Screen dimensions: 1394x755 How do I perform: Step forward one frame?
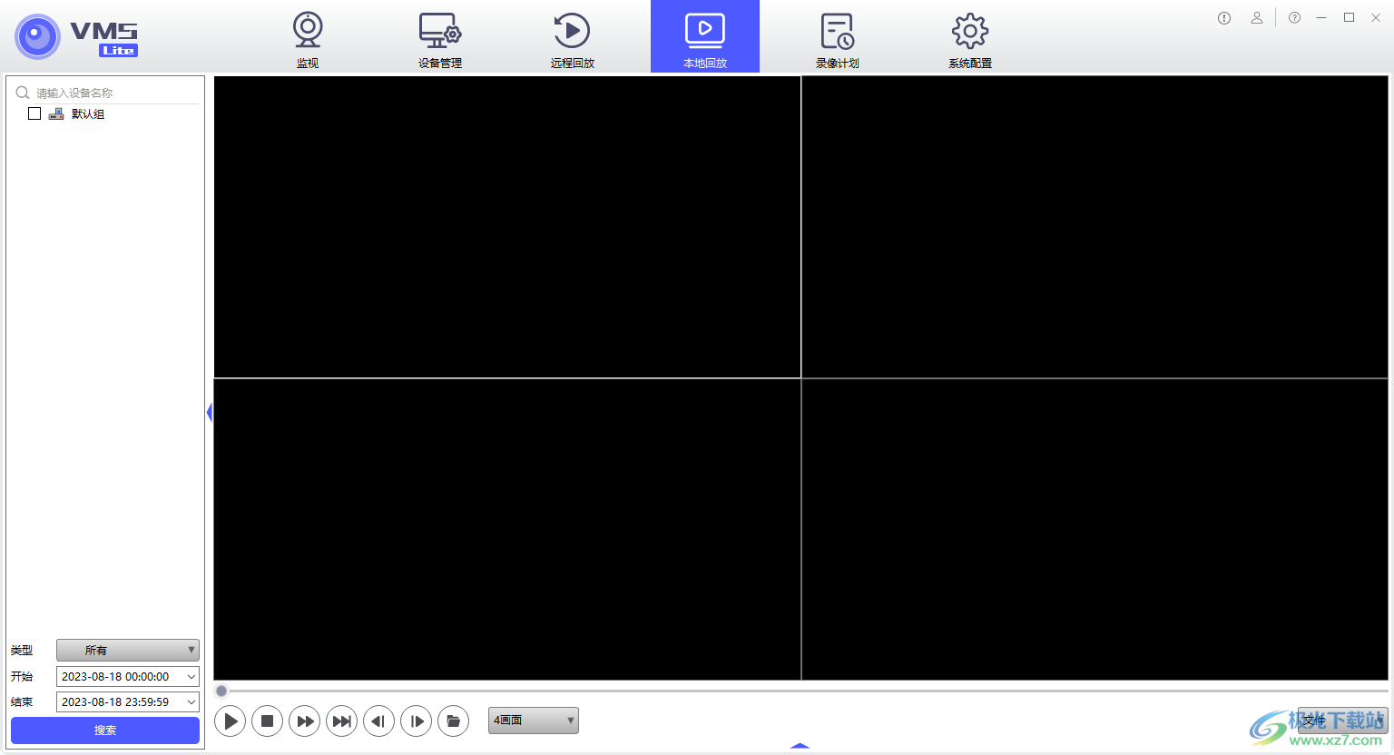click(x=416, y=721)
